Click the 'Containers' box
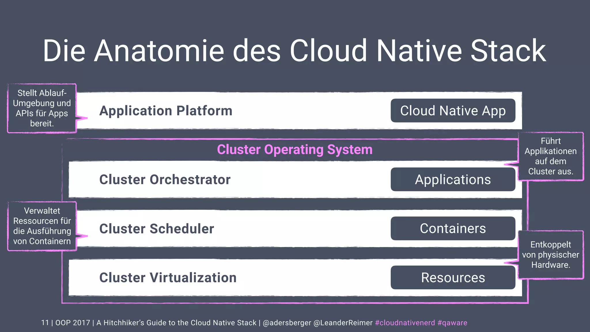590x332 pixels. click(x=453, y=228)
